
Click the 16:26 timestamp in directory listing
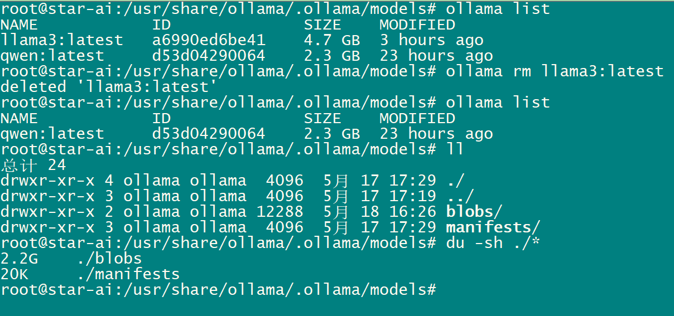tap(413, 212)
